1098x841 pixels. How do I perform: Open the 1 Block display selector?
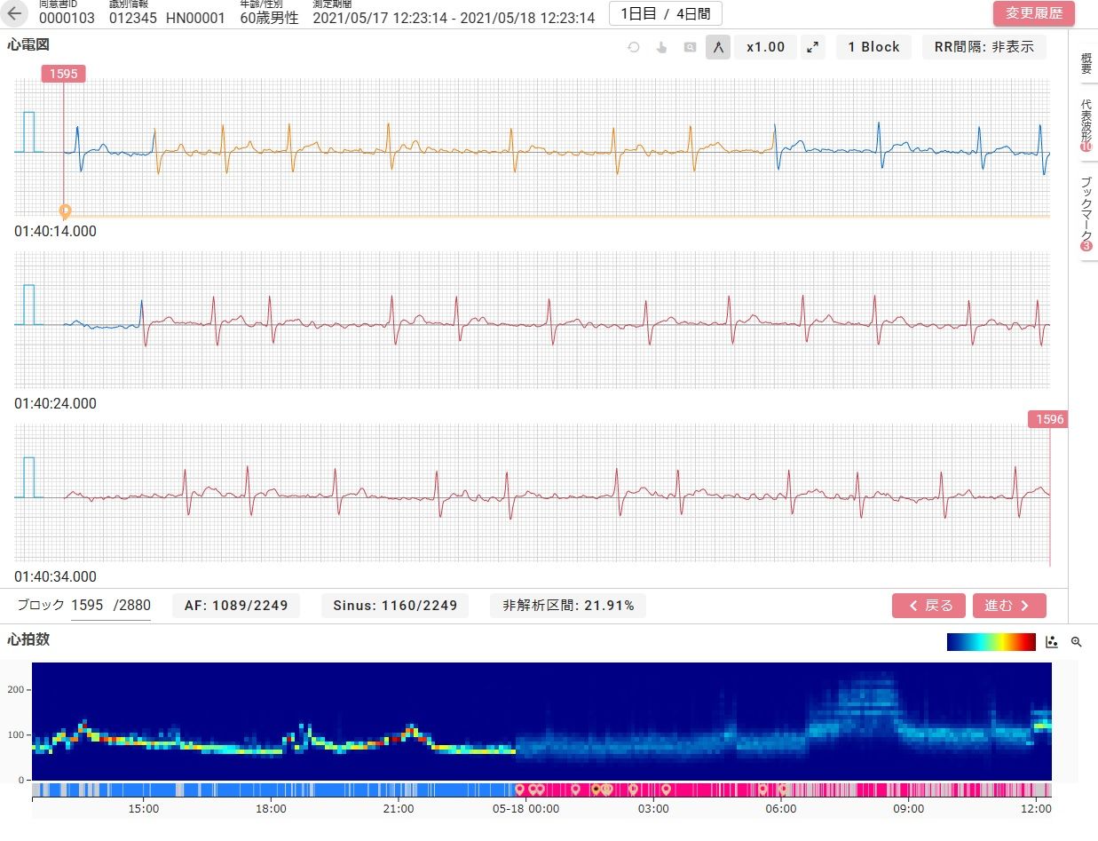[x=873, y=47]
